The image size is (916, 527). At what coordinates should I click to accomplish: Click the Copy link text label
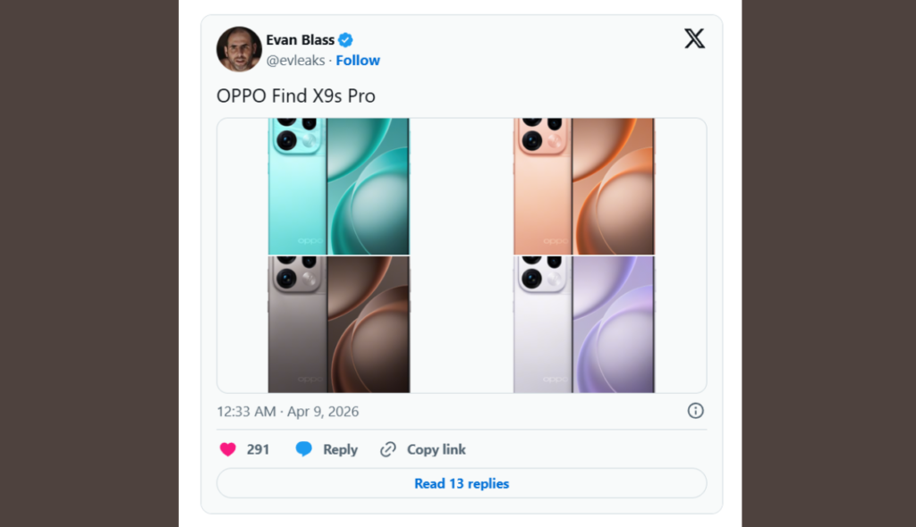click(x=436, y=449)
